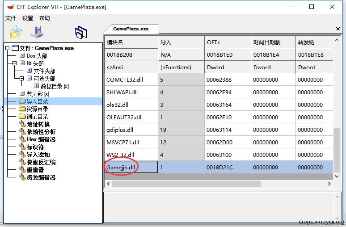Click the Dos 头部 page icon

pyautogui.click(x=22, y=55)
